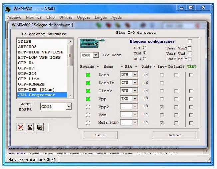Click the empty Vpp2 state indicator
Screen dimensions: 217x169
[88, 107]
